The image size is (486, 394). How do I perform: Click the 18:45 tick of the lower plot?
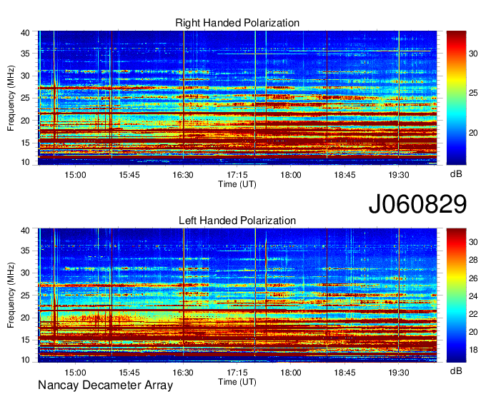pyautogui.click(x=344, y=373)
